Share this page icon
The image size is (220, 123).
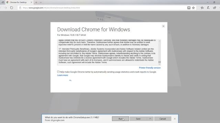tap(214, 8)
